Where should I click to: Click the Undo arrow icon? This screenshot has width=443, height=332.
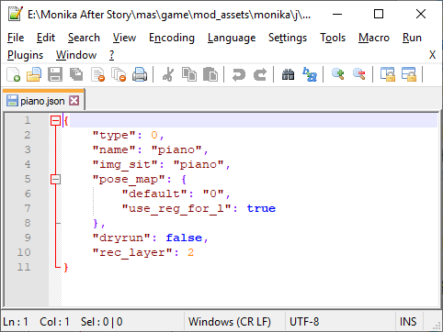tap(239, 74)
